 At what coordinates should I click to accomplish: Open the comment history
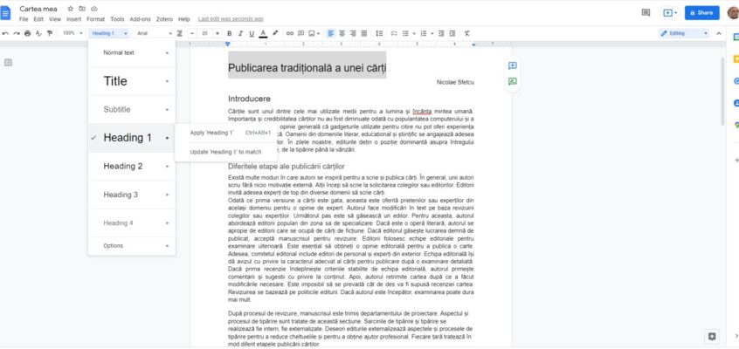(646, 13)
